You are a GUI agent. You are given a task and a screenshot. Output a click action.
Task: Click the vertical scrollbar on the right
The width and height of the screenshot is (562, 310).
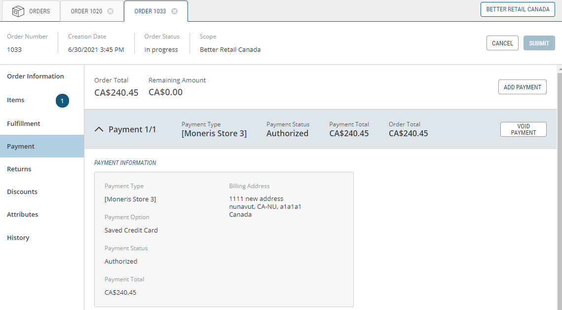point(559,188)
